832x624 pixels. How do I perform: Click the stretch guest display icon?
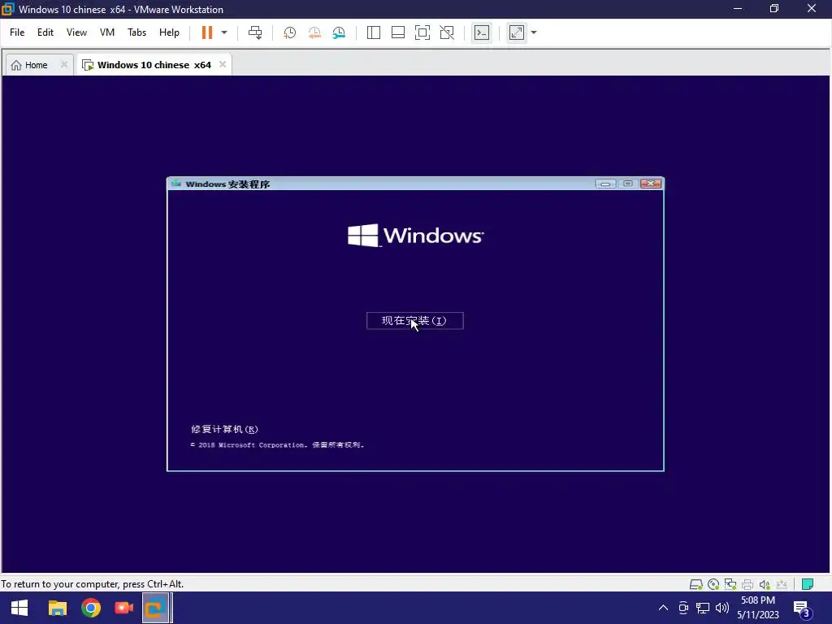(x=517, y=32)
